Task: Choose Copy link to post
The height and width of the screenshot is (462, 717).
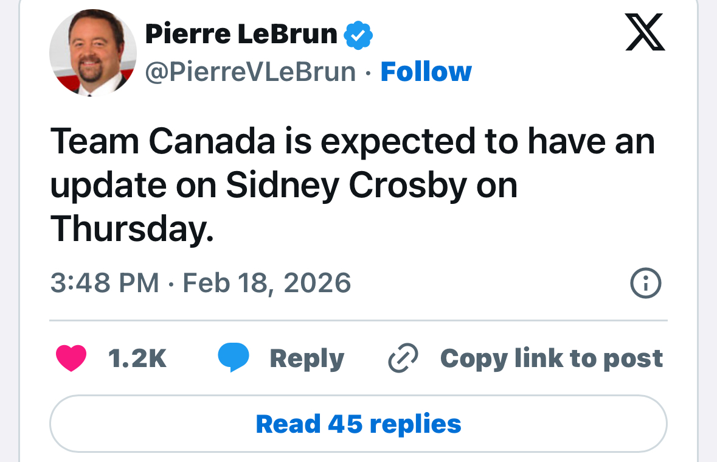Action: click(552, 358)
